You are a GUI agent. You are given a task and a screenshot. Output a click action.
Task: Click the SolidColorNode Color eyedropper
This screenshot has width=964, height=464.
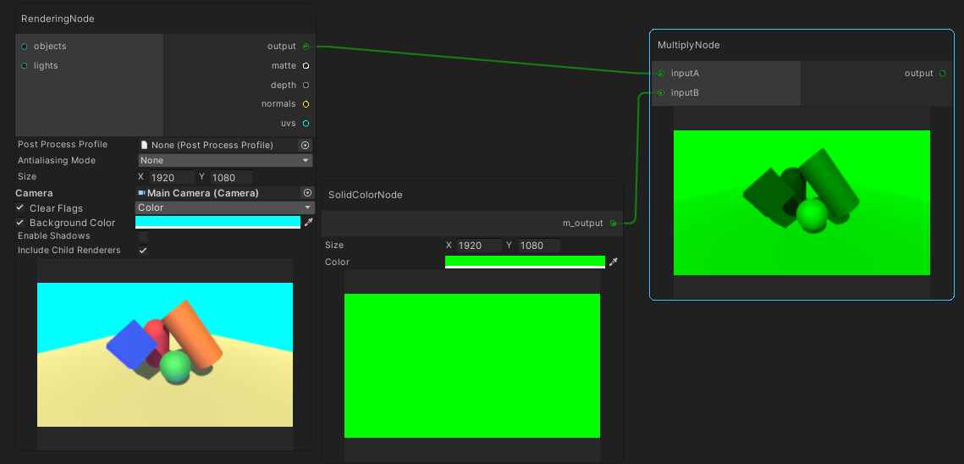coord(614,262)
